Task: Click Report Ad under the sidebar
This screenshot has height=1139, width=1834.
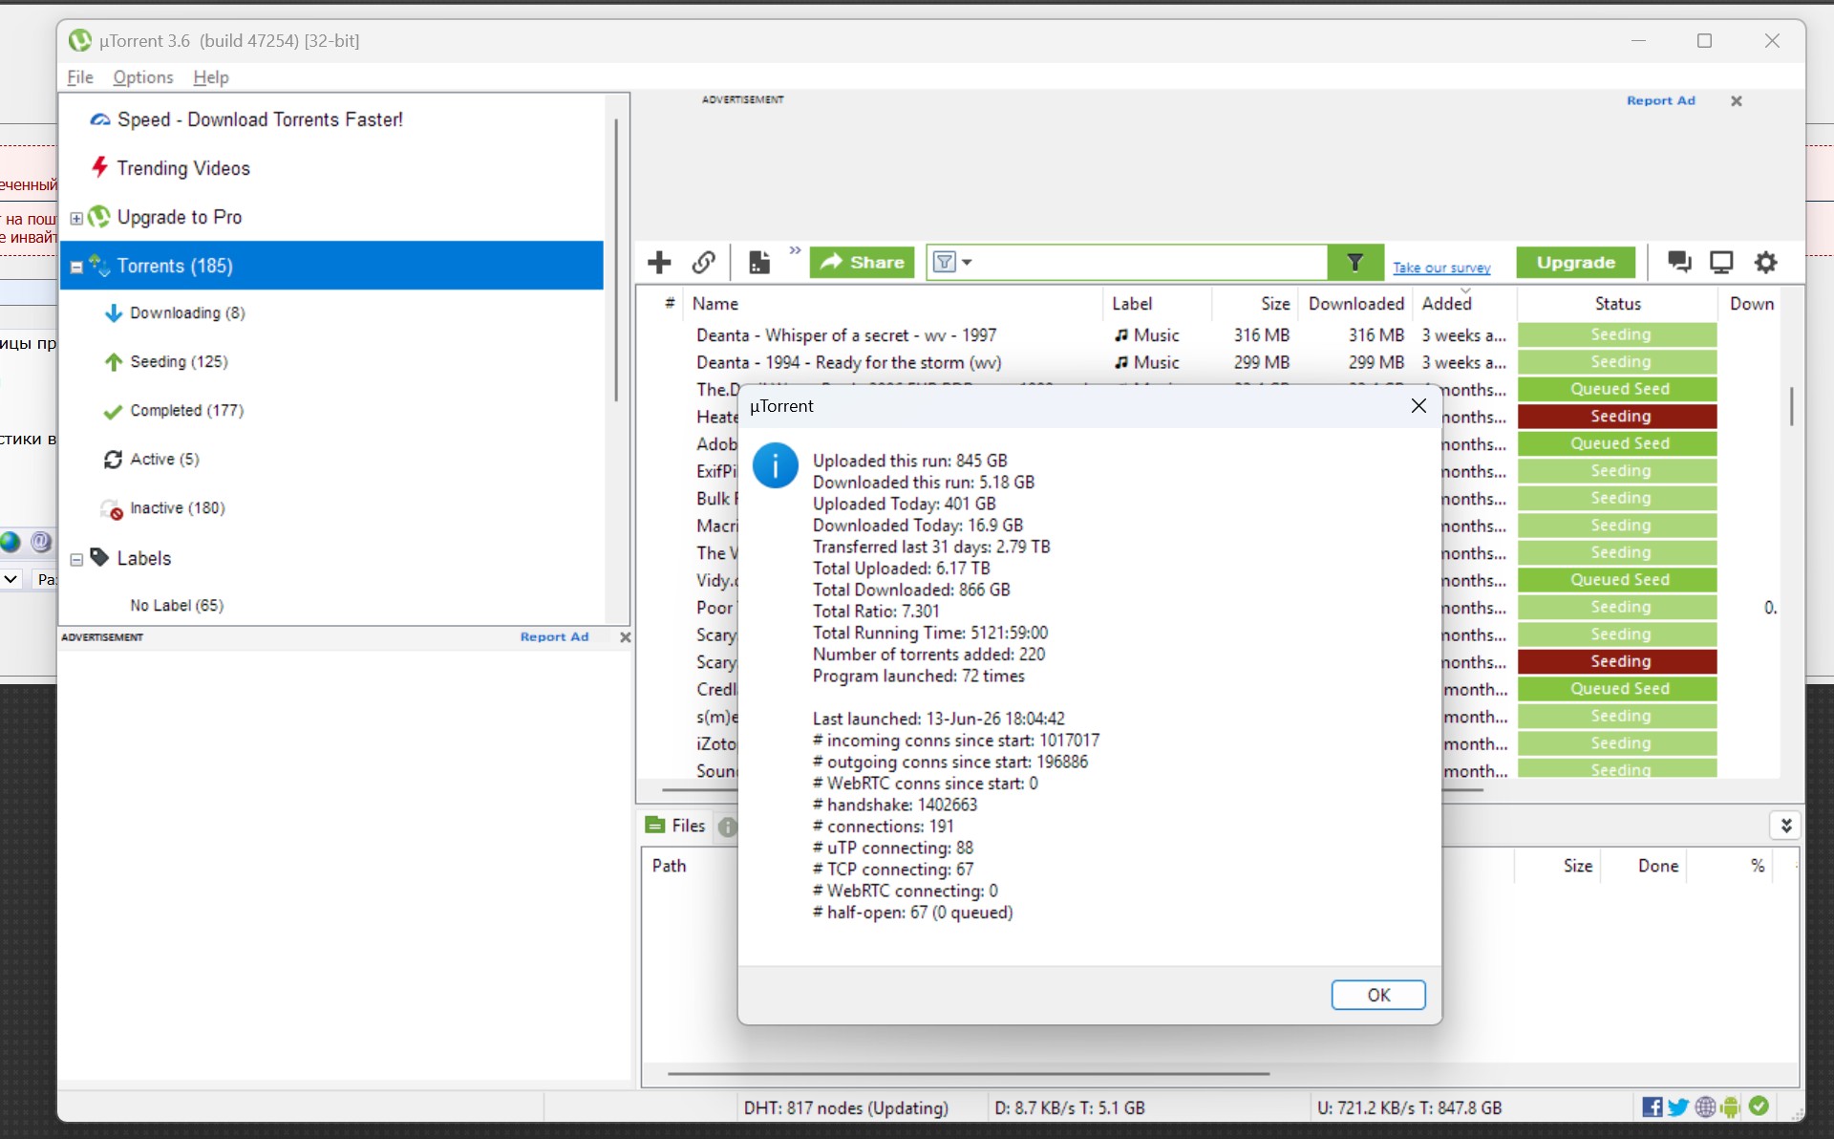Action: click(x=554, y=636)
